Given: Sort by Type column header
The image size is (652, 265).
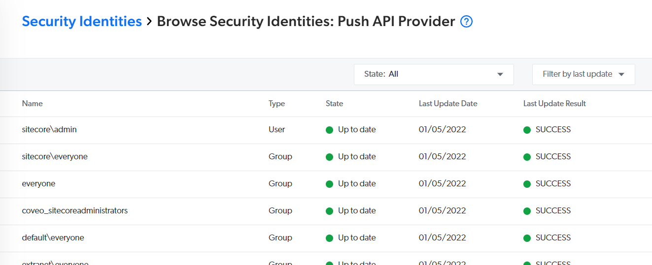Looking at the screenshot, I should 276,104.
